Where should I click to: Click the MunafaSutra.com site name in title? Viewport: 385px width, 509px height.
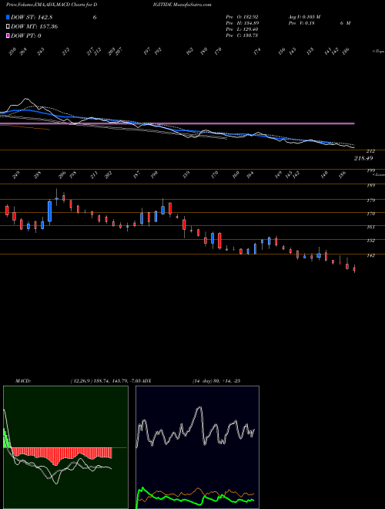192,5
